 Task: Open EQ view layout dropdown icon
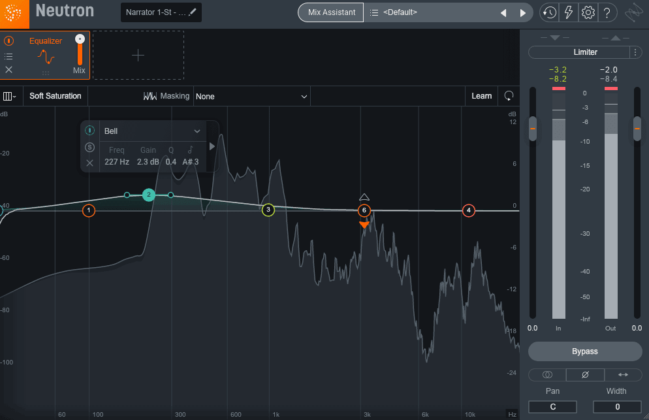click(x=10, y=96)
